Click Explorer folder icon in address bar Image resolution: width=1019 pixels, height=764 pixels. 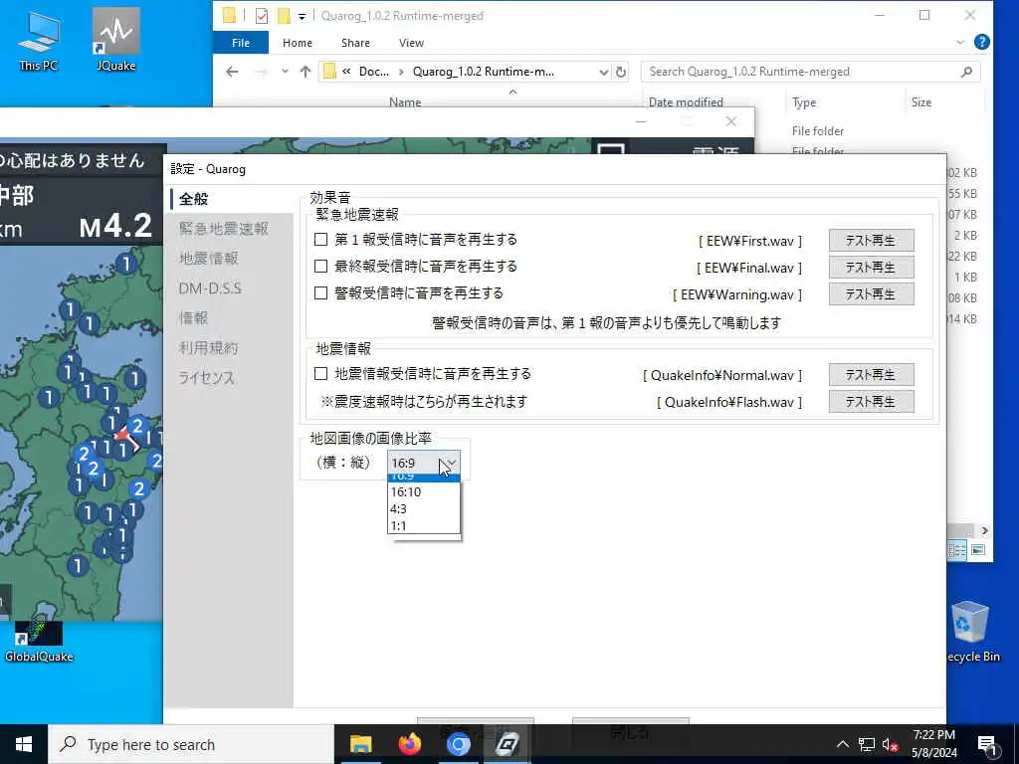330,72
